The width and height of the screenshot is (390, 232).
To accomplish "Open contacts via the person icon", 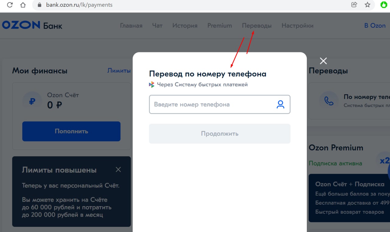I will [x=280, y=105].
